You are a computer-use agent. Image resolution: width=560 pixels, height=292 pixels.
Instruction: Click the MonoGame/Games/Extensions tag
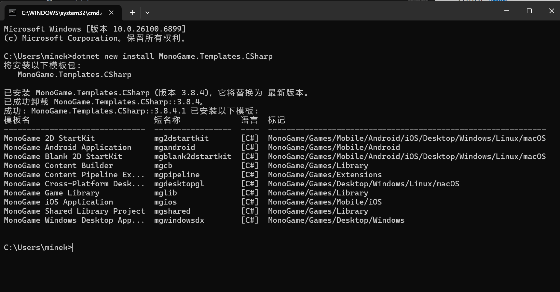325,175
